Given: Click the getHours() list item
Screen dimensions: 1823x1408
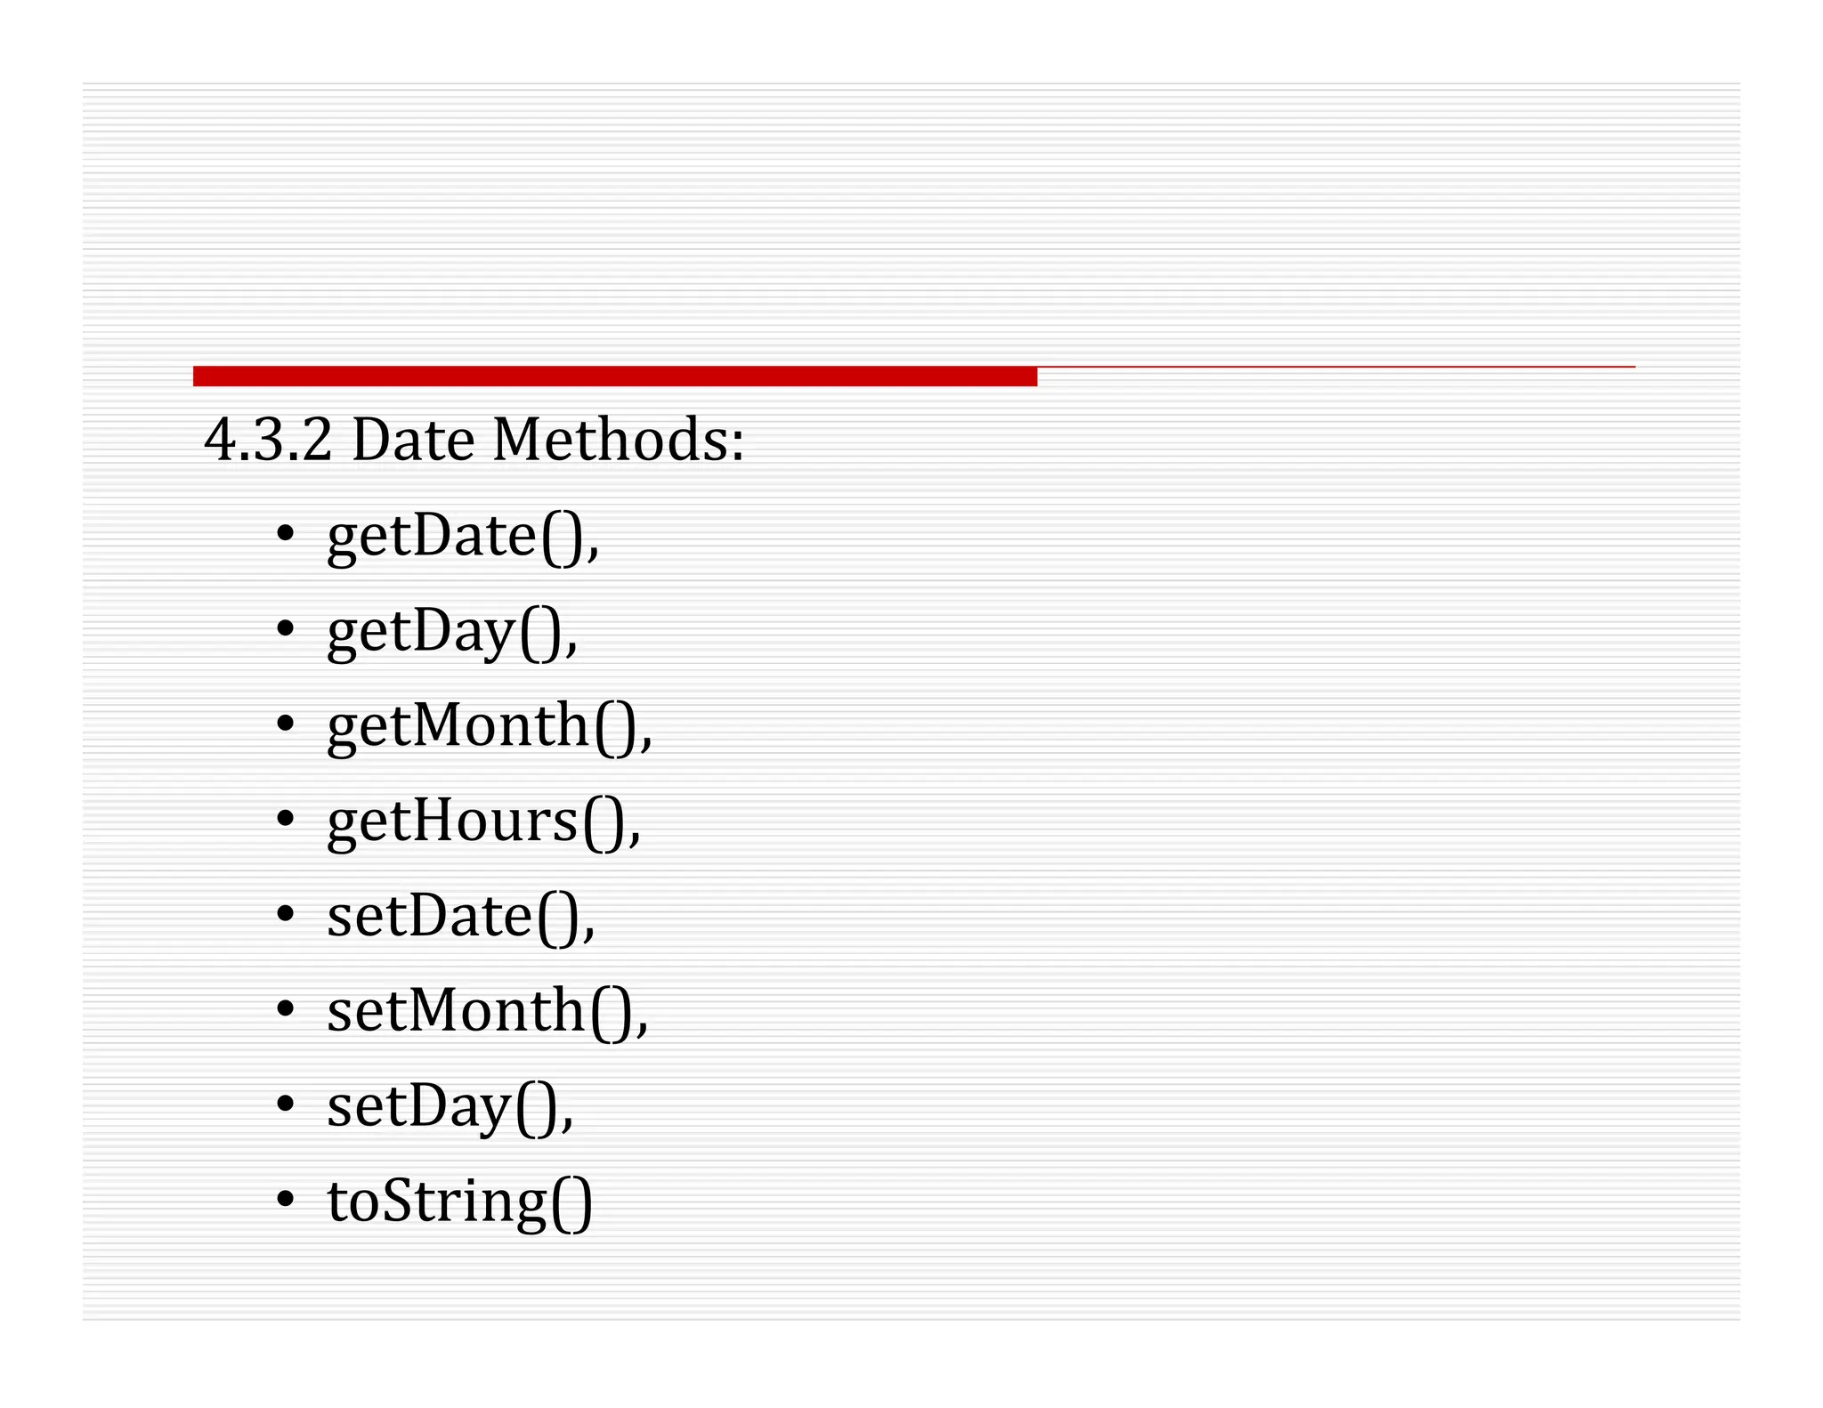Looking at the screenshot, I should [x=483, y=821].
